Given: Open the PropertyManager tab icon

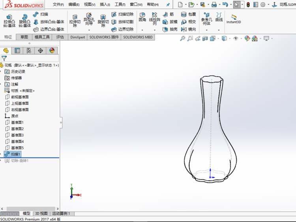Looking at the screenshot, I should tap(17, 51).
